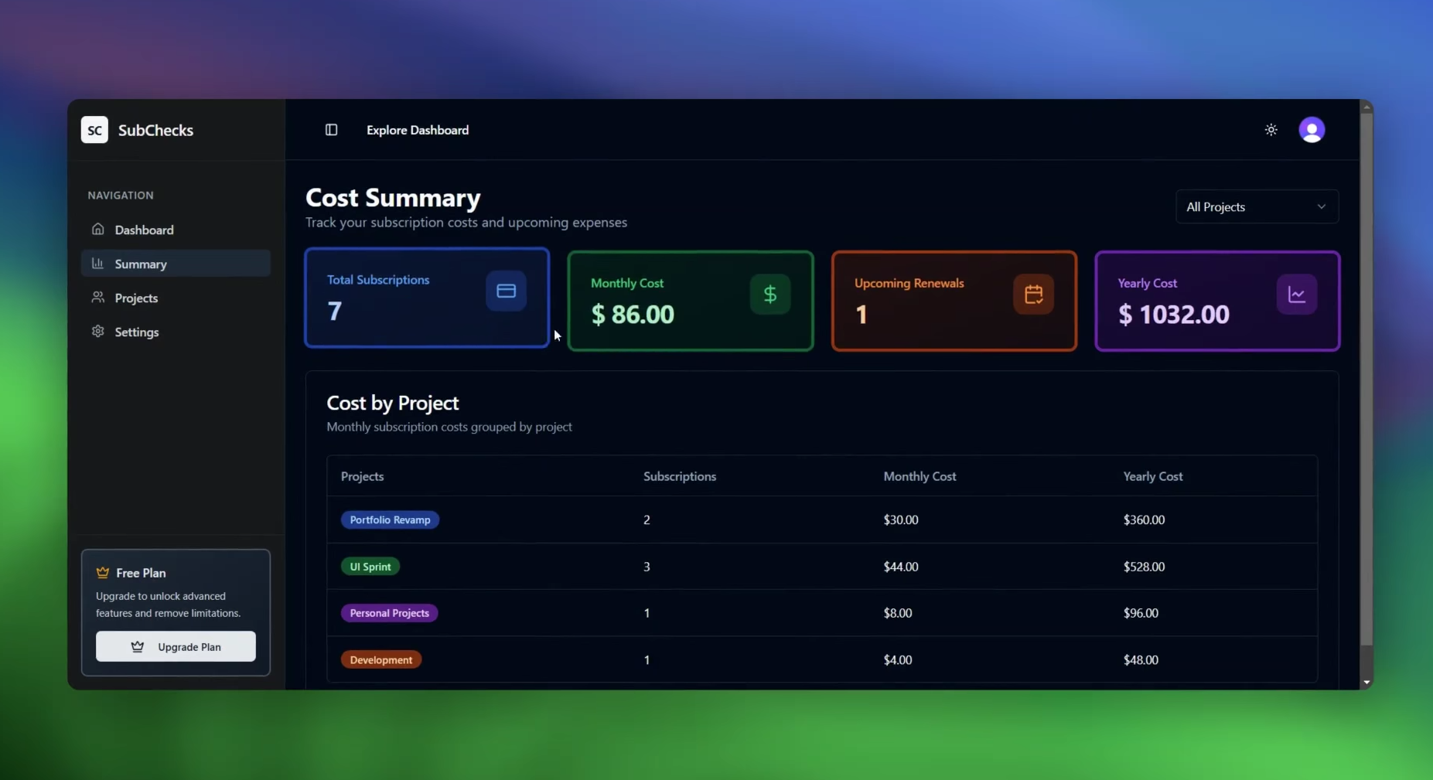This screenshot has width=1433, height=780.
Task: Click the Development project label
Action: click(x=380, y=659)
